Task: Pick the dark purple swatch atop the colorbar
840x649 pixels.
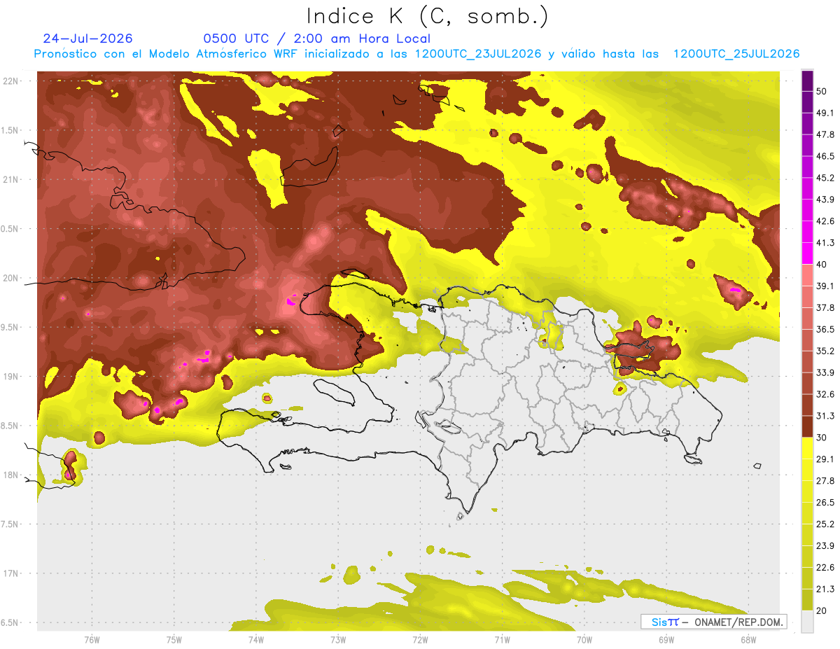Action: [807, 81]
